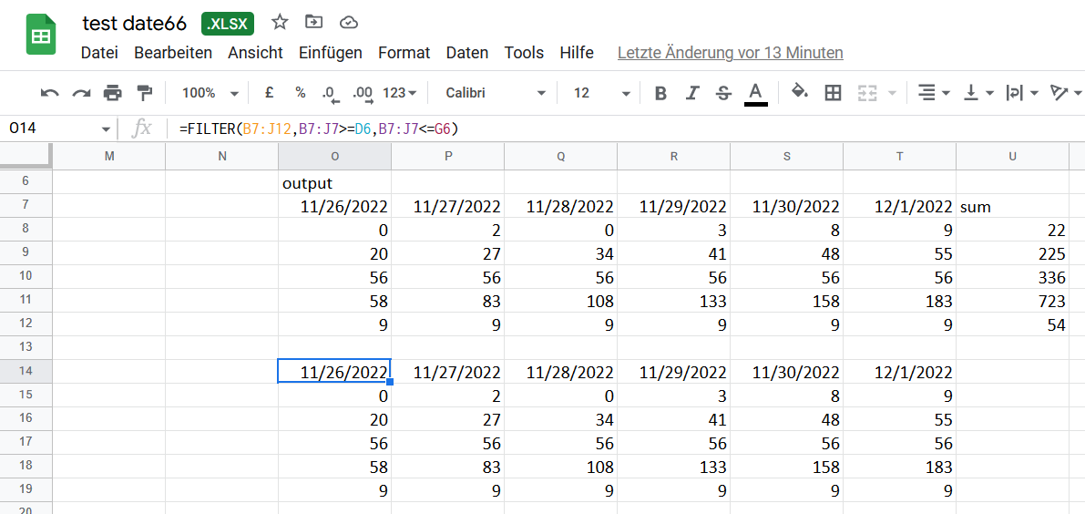Click the .XLSX file format badge
Screen dimensions: 1085x514
228,24
